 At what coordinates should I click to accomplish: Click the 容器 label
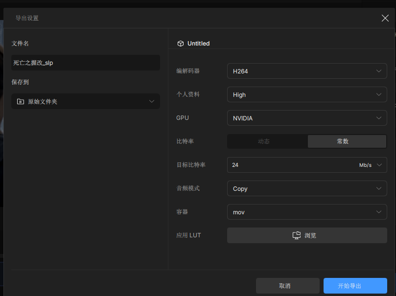(x=182, y=212)
